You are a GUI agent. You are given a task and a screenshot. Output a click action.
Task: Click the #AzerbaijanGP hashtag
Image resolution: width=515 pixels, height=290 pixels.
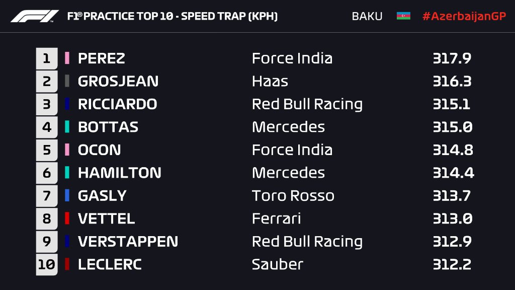[464, 16]
